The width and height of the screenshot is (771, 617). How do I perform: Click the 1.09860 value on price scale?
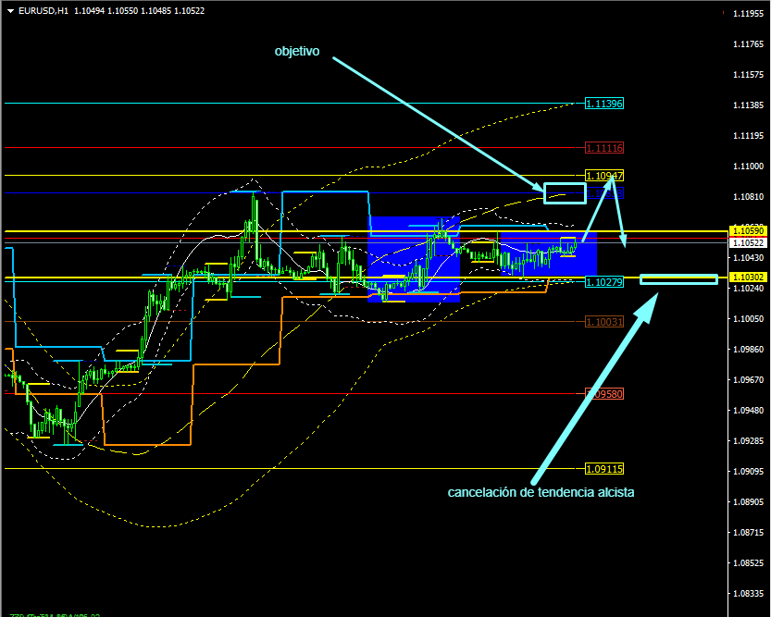[x=746, y=350]
